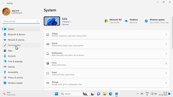The image size is (173, 97).
Task: Open the Accessibility figure icon
Action: (x=5, y=72)
